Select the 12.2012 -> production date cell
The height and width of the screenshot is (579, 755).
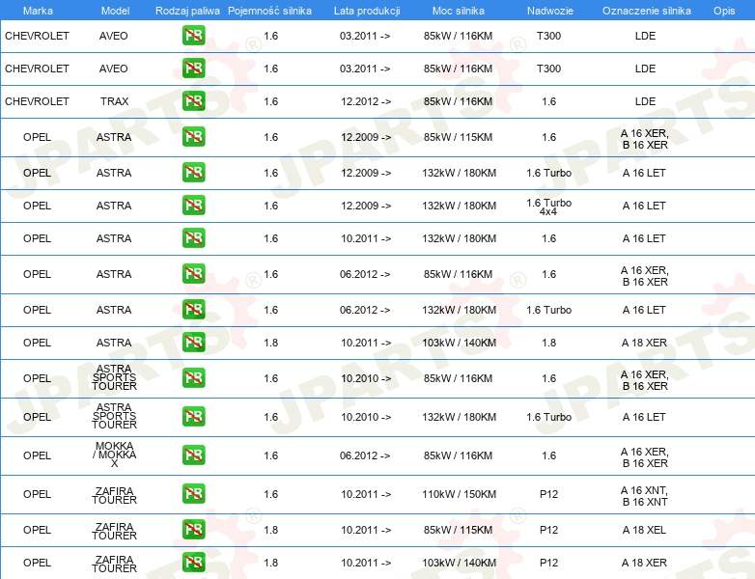pos(366,101)
